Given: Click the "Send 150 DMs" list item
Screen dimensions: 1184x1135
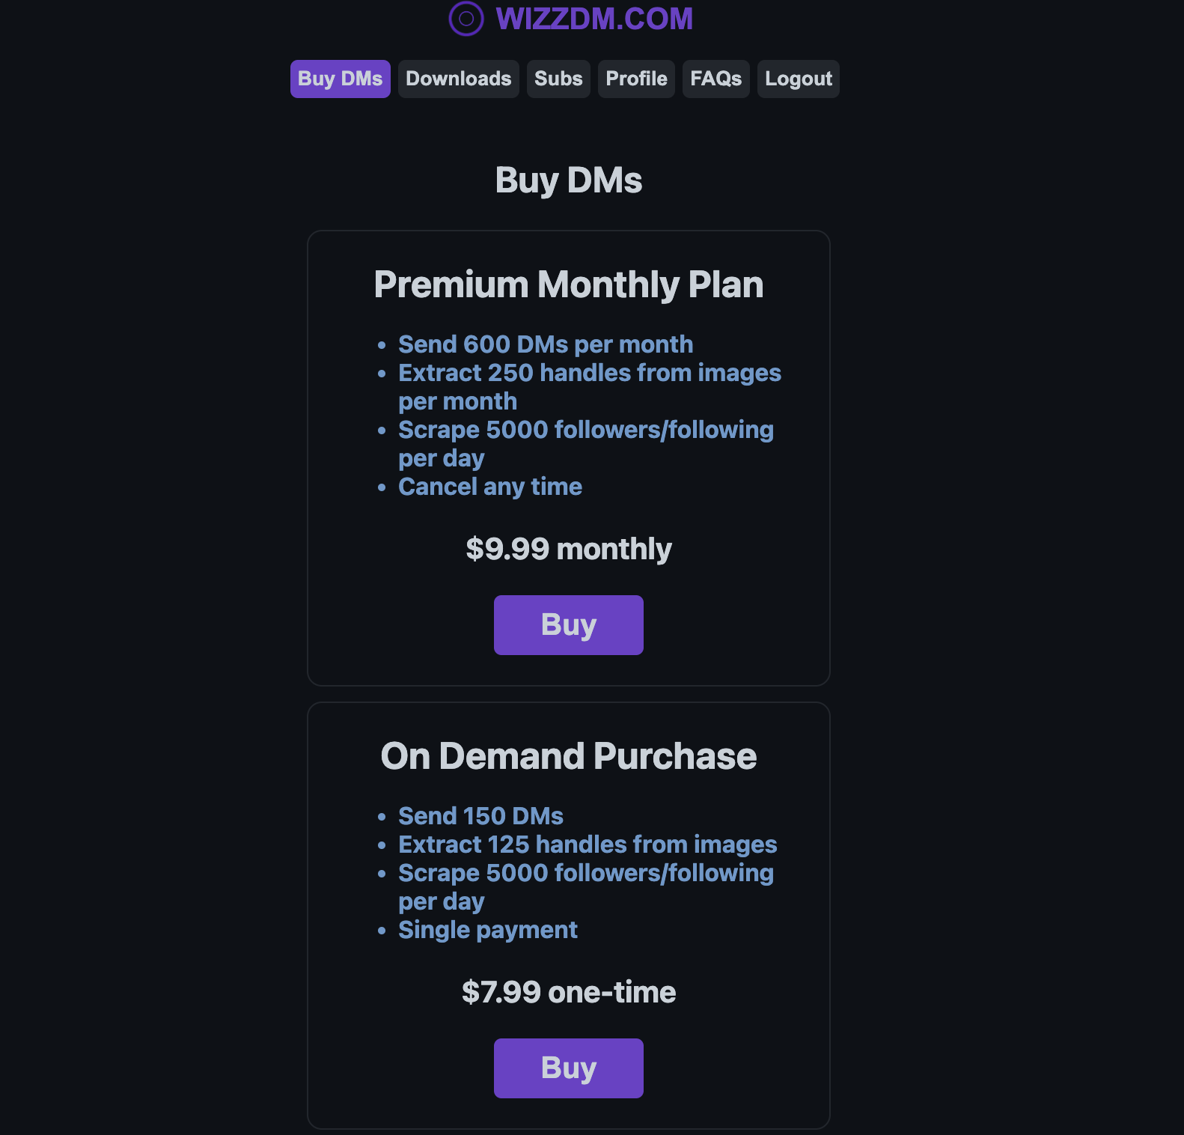Looking at the screenshot, I should [480, 816].
